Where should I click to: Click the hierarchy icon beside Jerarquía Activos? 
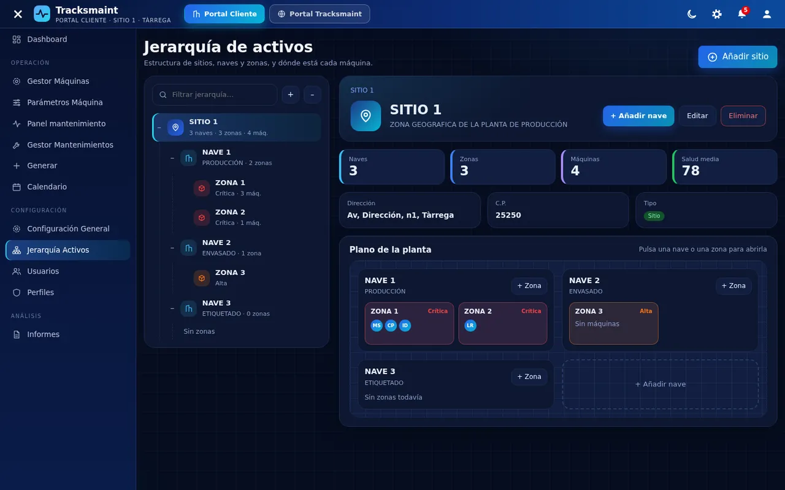pyautogui.click(x=17, y=250)
